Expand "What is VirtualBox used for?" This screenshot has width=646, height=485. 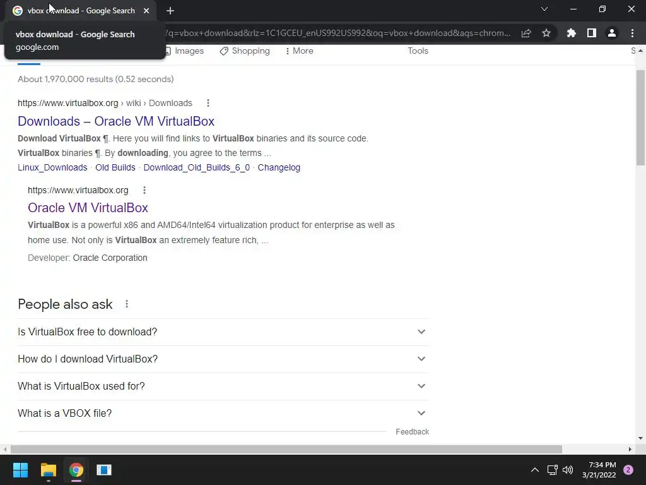[223, 386]
